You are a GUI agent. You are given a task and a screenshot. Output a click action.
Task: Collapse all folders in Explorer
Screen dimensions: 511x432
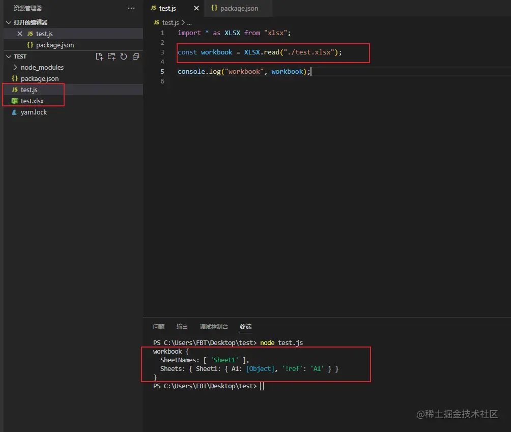point(135,56)
